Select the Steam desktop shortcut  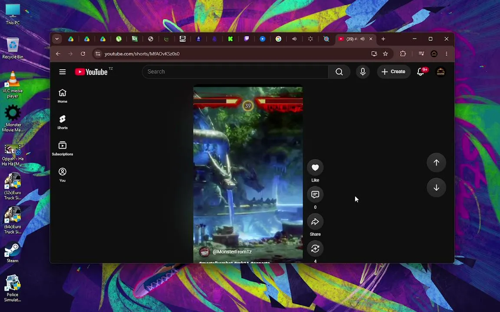pos(13,253)
